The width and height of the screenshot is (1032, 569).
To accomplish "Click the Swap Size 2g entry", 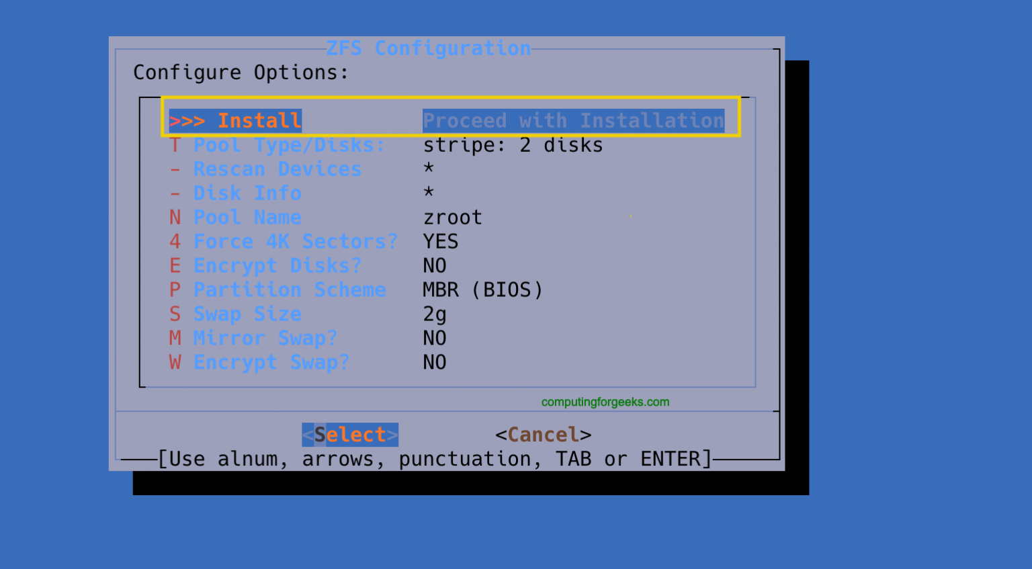I will click(x=247, y=314).
